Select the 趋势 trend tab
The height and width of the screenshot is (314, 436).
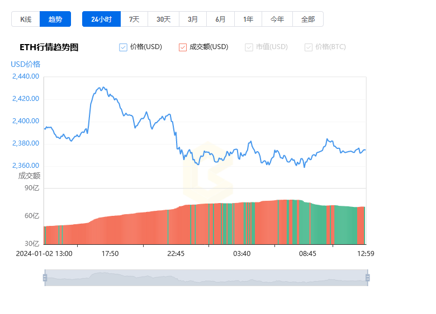(x=55, y=19)
